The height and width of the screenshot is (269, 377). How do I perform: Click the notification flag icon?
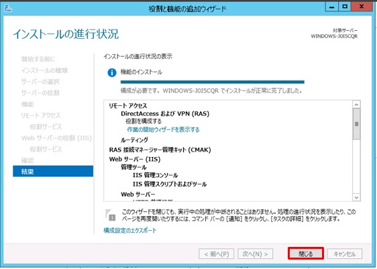[111, 215]
